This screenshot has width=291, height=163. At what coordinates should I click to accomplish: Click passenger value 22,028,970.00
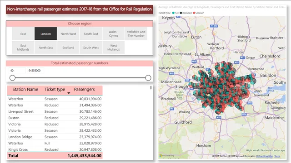coord(90,143)
